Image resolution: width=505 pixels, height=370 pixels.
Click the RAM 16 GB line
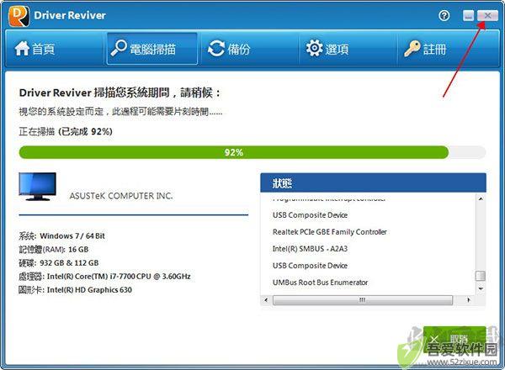pyautogui.click(x=54, y=250)
